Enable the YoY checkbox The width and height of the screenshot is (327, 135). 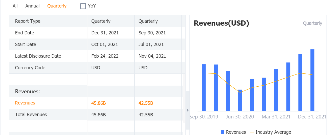(x=83, y=6)
